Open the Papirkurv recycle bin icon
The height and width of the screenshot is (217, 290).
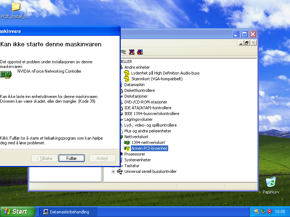click(271, 186)
